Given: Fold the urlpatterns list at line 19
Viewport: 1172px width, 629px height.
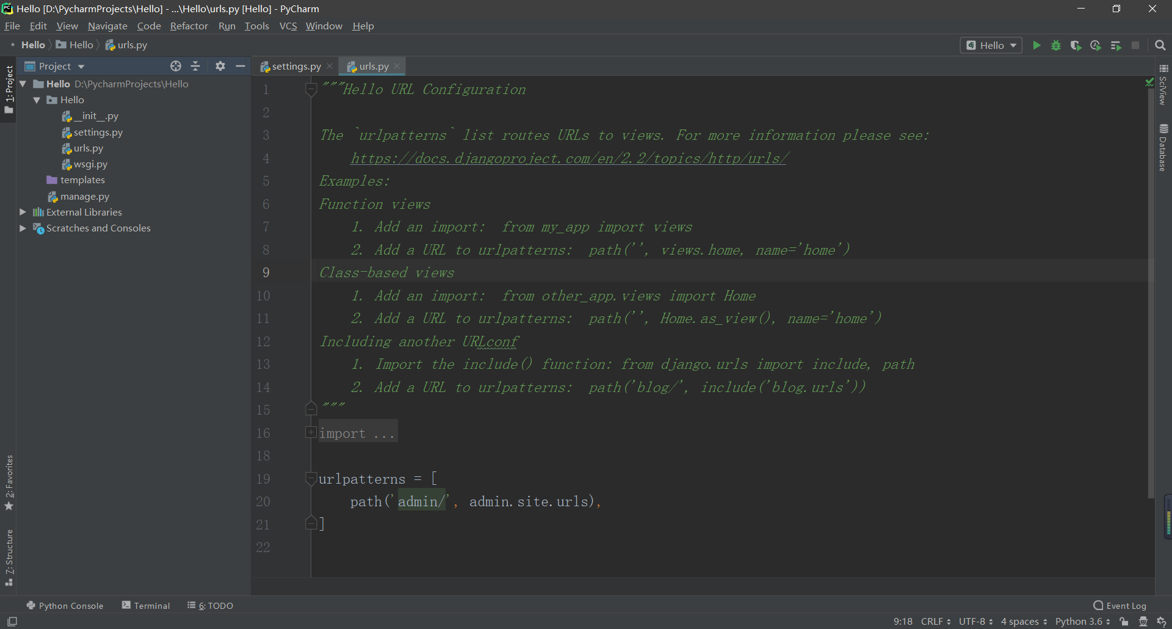Looking at the screenshot, I should (x=311, y=478).
